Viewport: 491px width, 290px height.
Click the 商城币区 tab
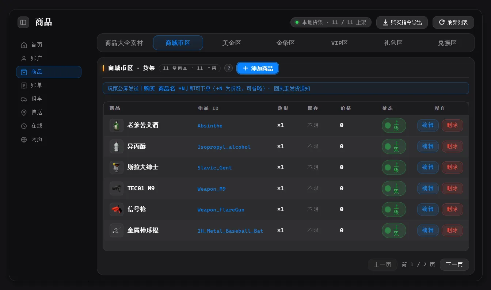click(x=178, y=43)
